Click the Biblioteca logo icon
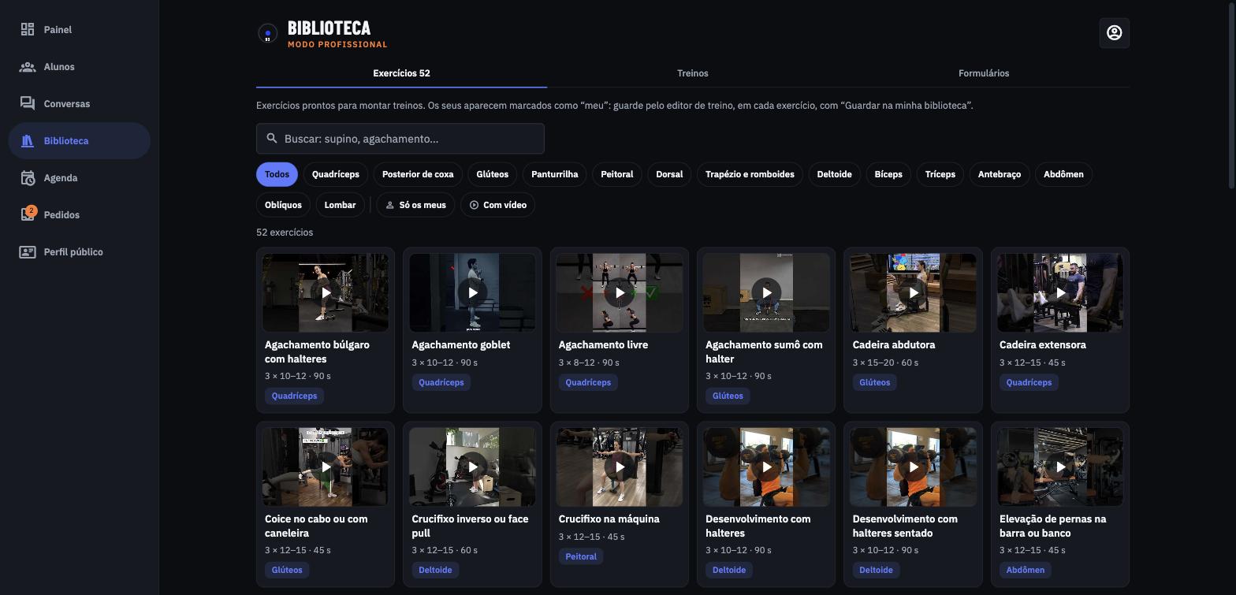The width and height of the screenshot is (1236, 595). (267, 34)
